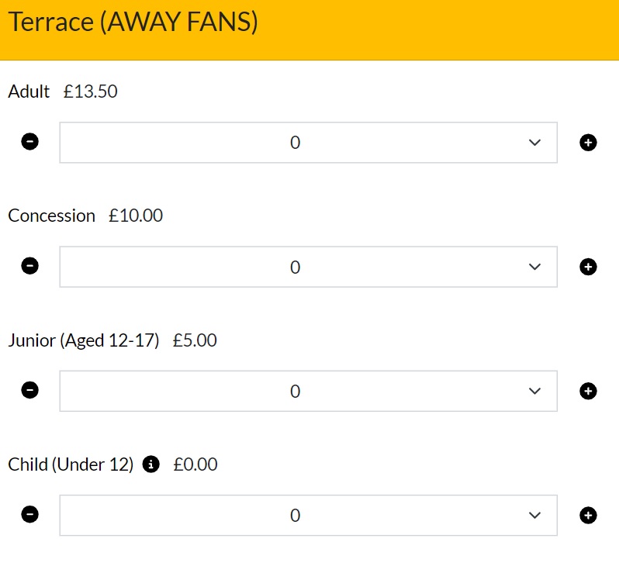Image resolution: width=619 pixels, height=580 pixels.
Task: Add one Adult ticket using plus icon
Action: pyautogui.click(x=588, y=143)
